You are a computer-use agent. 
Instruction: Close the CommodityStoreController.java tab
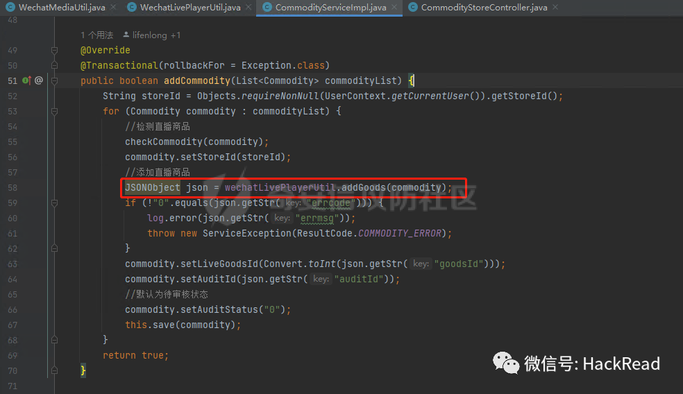[x=555, y=7]
